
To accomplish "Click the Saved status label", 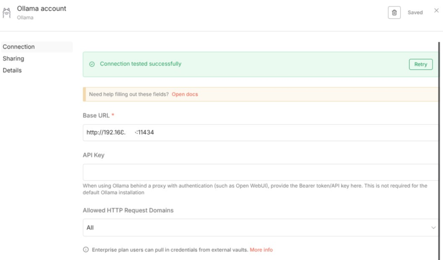I will (x=415, y=13).
